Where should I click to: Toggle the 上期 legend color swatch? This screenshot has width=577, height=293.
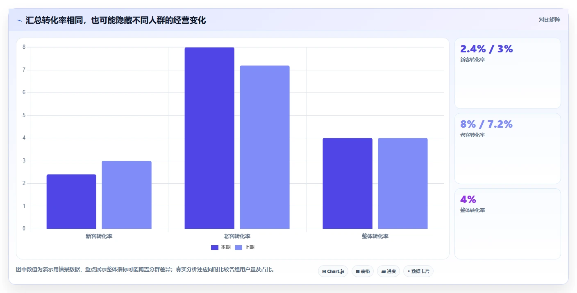tap(239, 247)
